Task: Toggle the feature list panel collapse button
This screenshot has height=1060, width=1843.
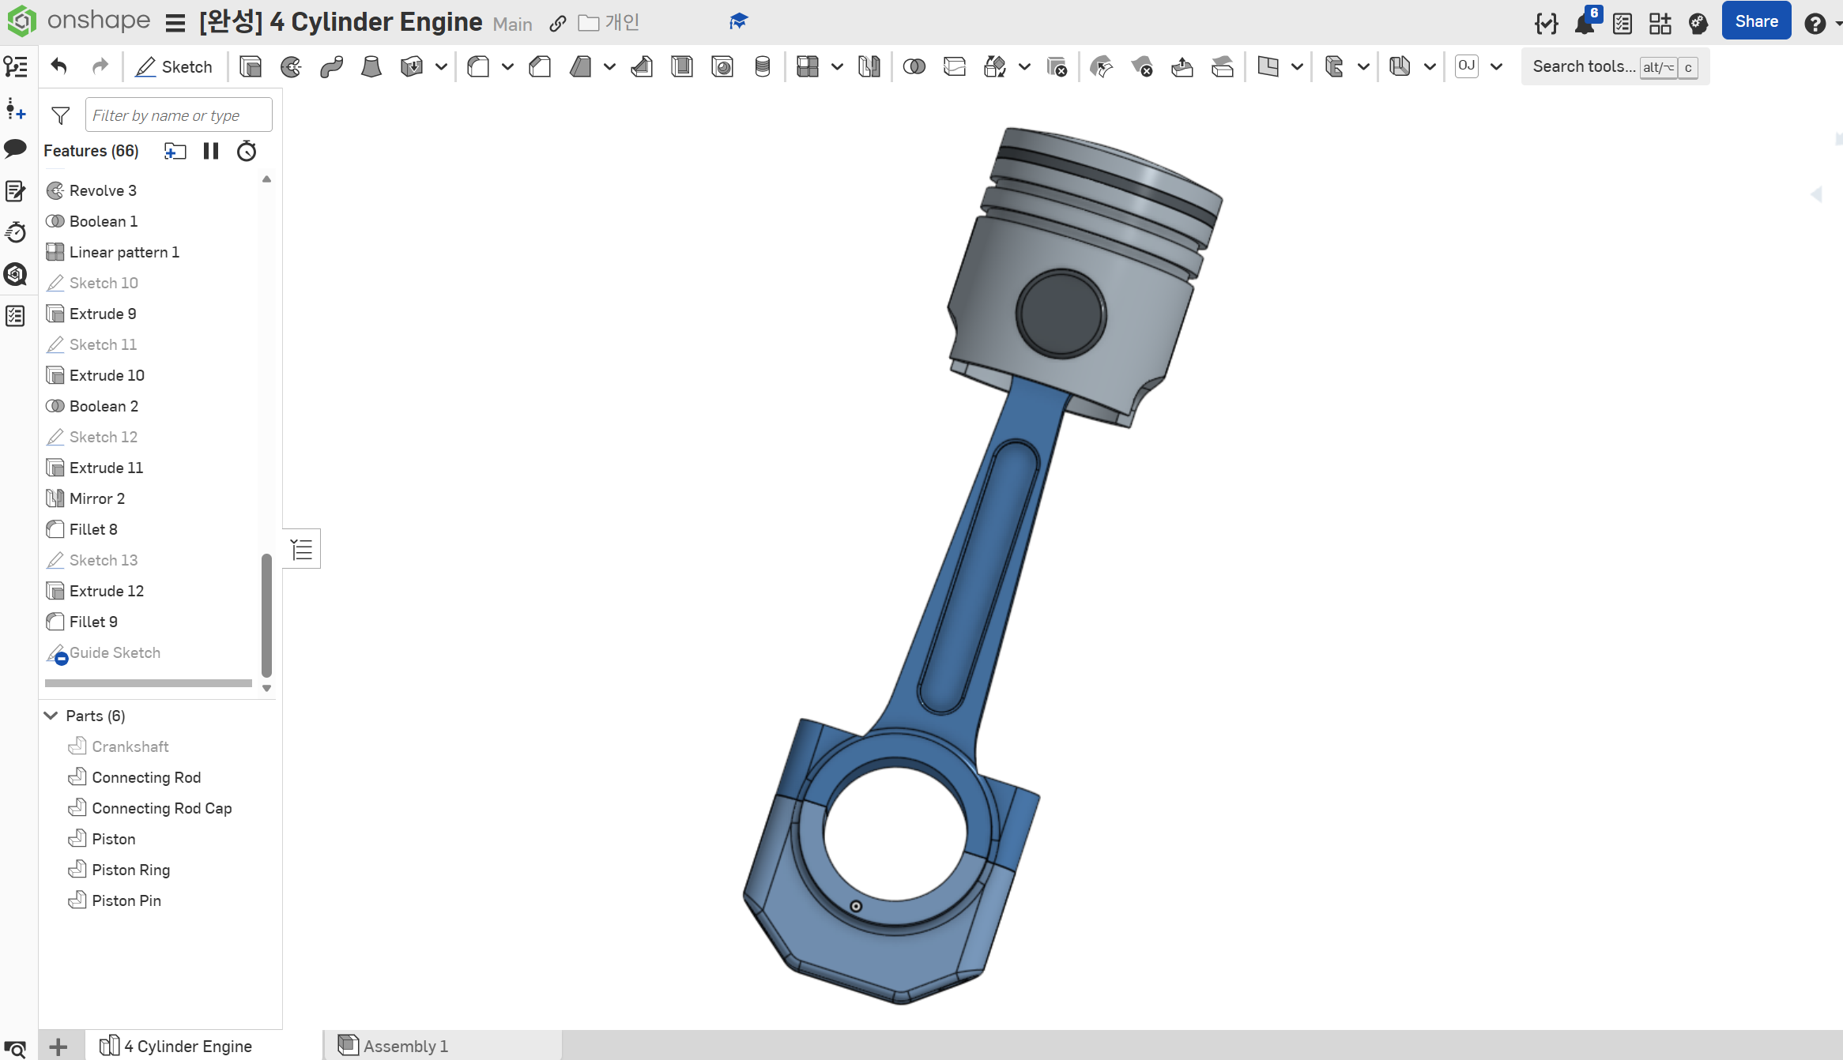Action: point(302,549)
